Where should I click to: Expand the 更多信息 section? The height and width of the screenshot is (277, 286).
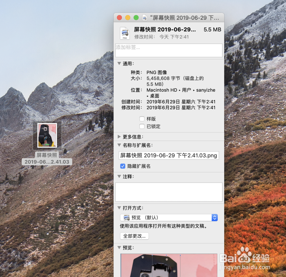pos(119,136)
